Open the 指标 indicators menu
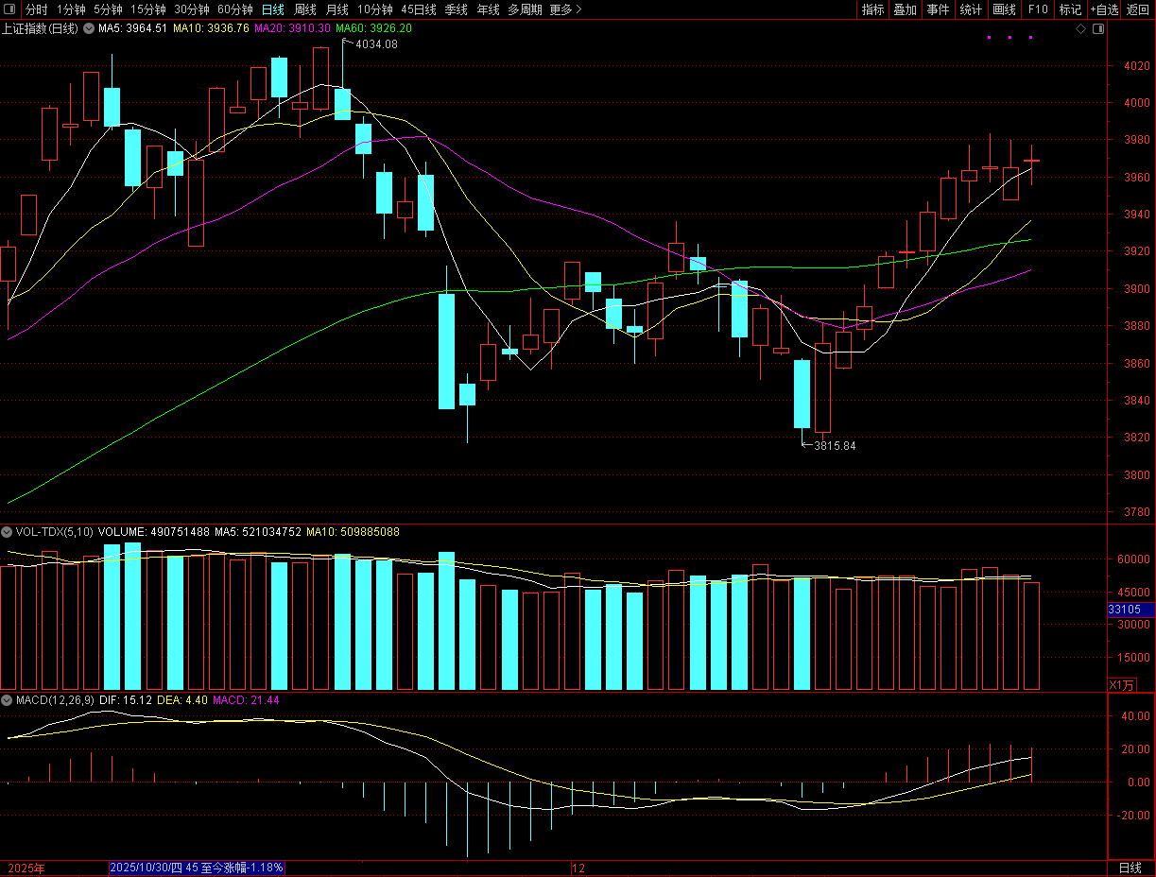The image size is (1156, 877). pyautogui.click(x=872, y=9)
